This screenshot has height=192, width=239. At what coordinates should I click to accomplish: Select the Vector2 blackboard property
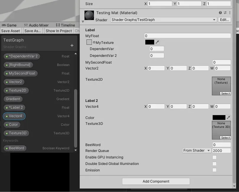click(14, 82)
